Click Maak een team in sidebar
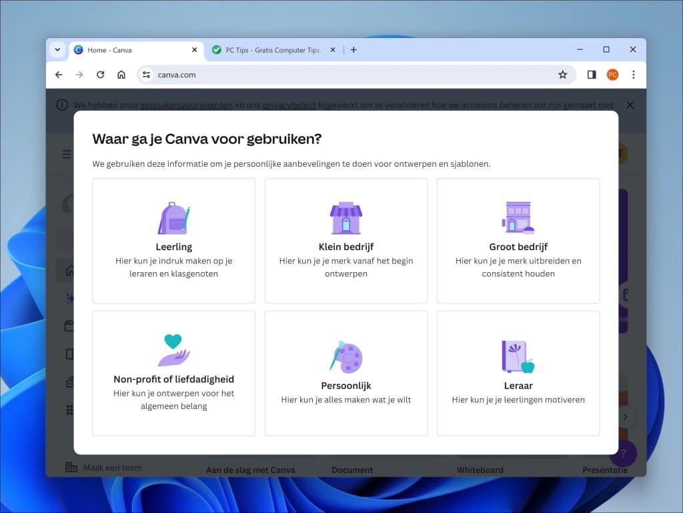This screenshot has height=513, width=683. [x=112, y=468]
